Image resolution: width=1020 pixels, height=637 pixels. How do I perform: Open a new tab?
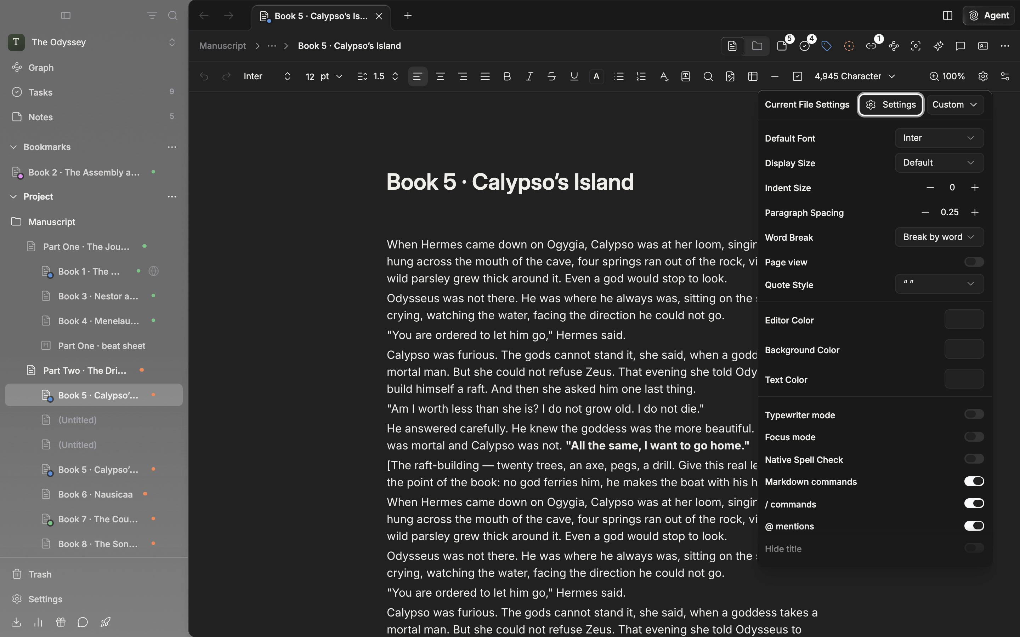coord(408,16)
